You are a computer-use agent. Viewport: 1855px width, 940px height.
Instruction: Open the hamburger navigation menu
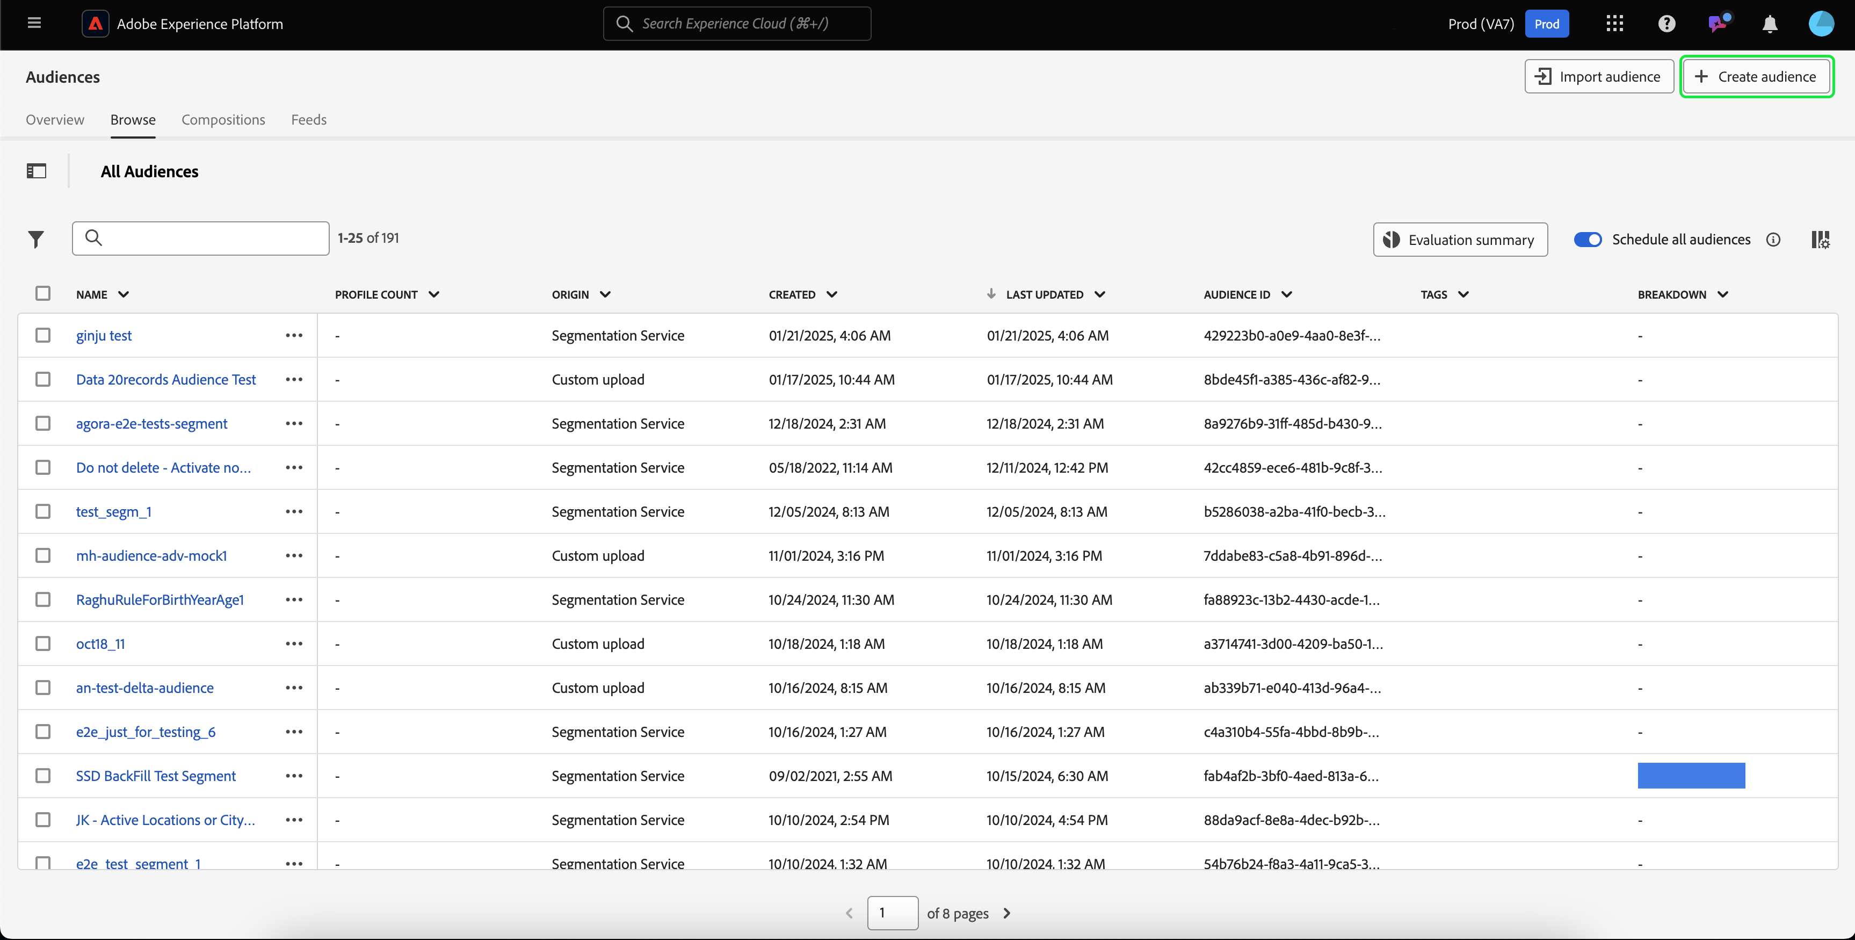click(x=34, y=23)
